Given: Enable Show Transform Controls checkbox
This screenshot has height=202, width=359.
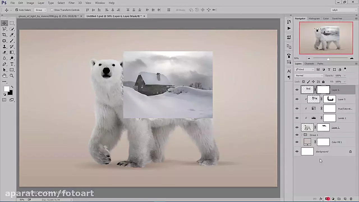Looking at the screenshot, I should tap(52, 10).
